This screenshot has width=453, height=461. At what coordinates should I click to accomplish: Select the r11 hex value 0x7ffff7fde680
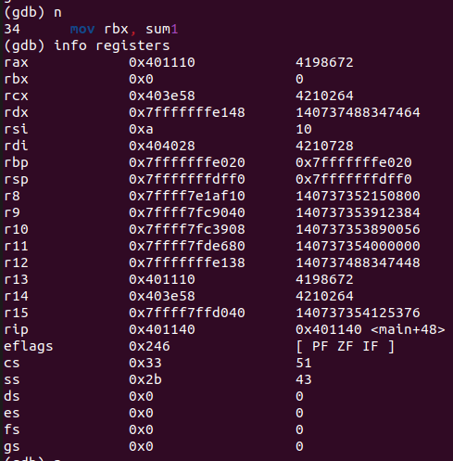[x=187, y=246]
